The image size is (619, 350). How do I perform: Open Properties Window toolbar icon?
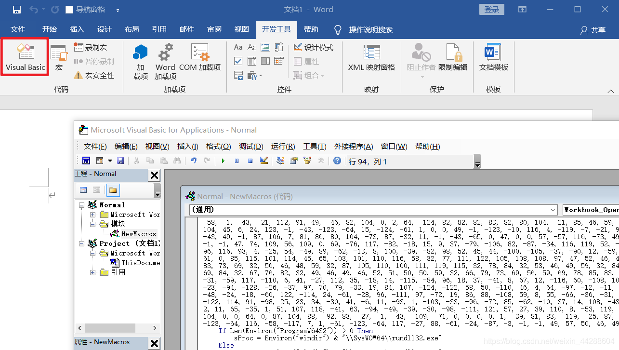tap(294, 161)
